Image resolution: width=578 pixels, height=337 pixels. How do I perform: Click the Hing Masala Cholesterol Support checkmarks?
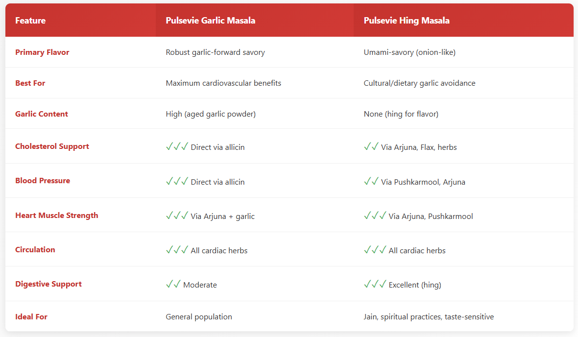pyautogui.click(x=371, y=146)
